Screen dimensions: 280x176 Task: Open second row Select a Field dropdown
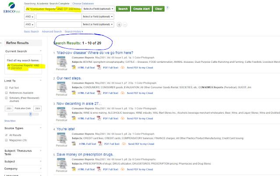coord(98,17)
